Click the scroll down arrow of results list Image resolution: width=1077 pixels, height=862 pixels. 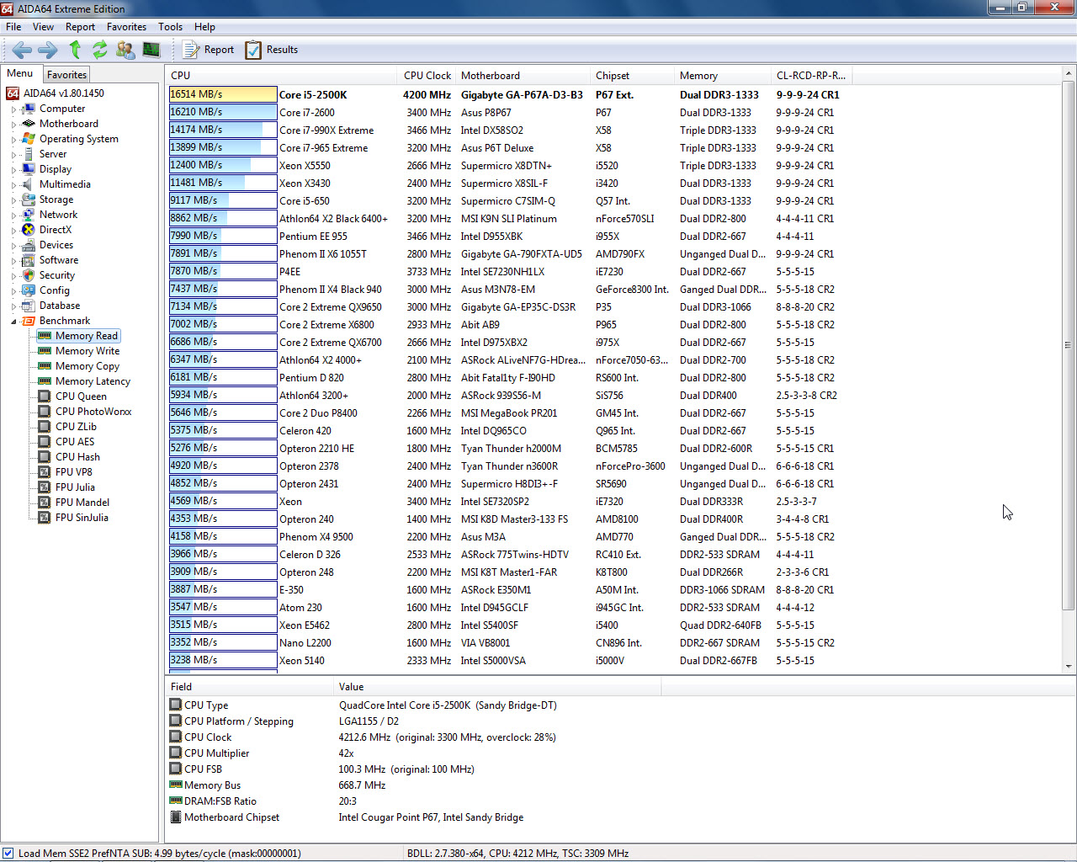pyautogui.click(x=1069, y=666)
